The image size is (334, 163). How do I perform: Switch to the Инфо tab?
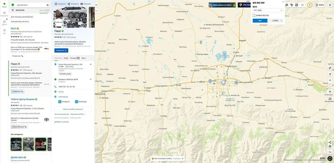pyautogui.click(x=66, y=58)
